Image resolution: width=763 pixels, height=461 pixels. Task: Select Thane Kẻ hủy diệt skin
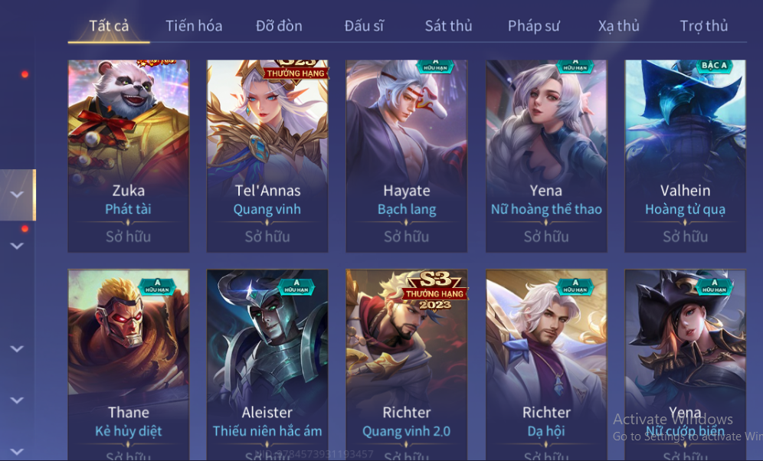[129, 365]
